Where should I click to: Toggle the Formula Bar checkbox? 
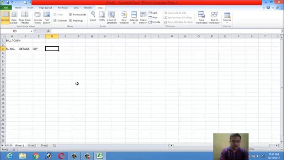(x=70, y=15)
